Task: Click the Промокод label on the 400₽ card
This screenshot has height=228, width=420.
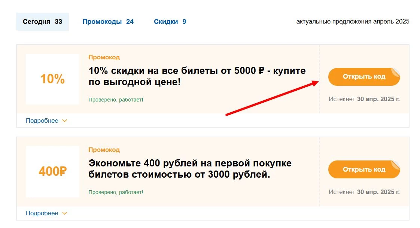Action: click(104, 150)
